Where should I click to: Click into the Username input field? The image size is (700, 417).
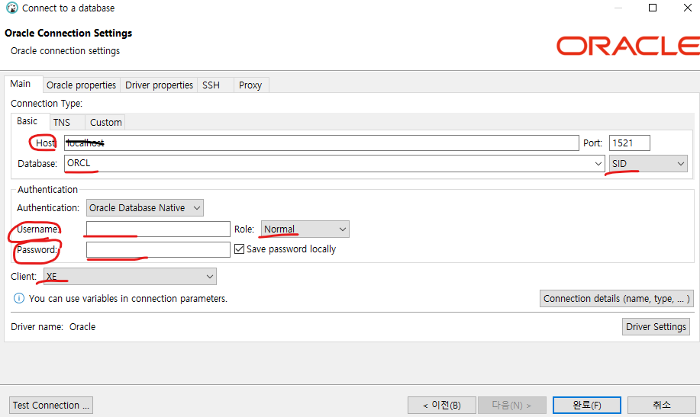(158, 229)
